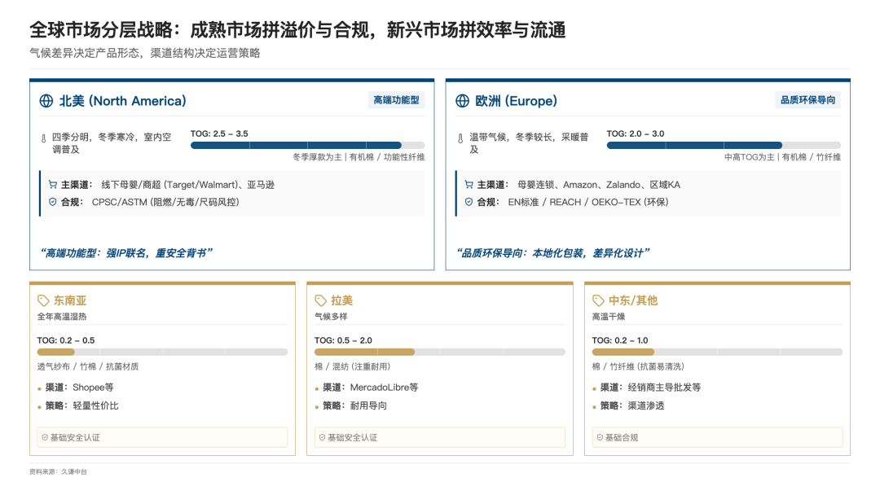Expand the 渠道: 经销商主导批发等 entry
Viewport: 880px width, 495px height.
(652, 388)
